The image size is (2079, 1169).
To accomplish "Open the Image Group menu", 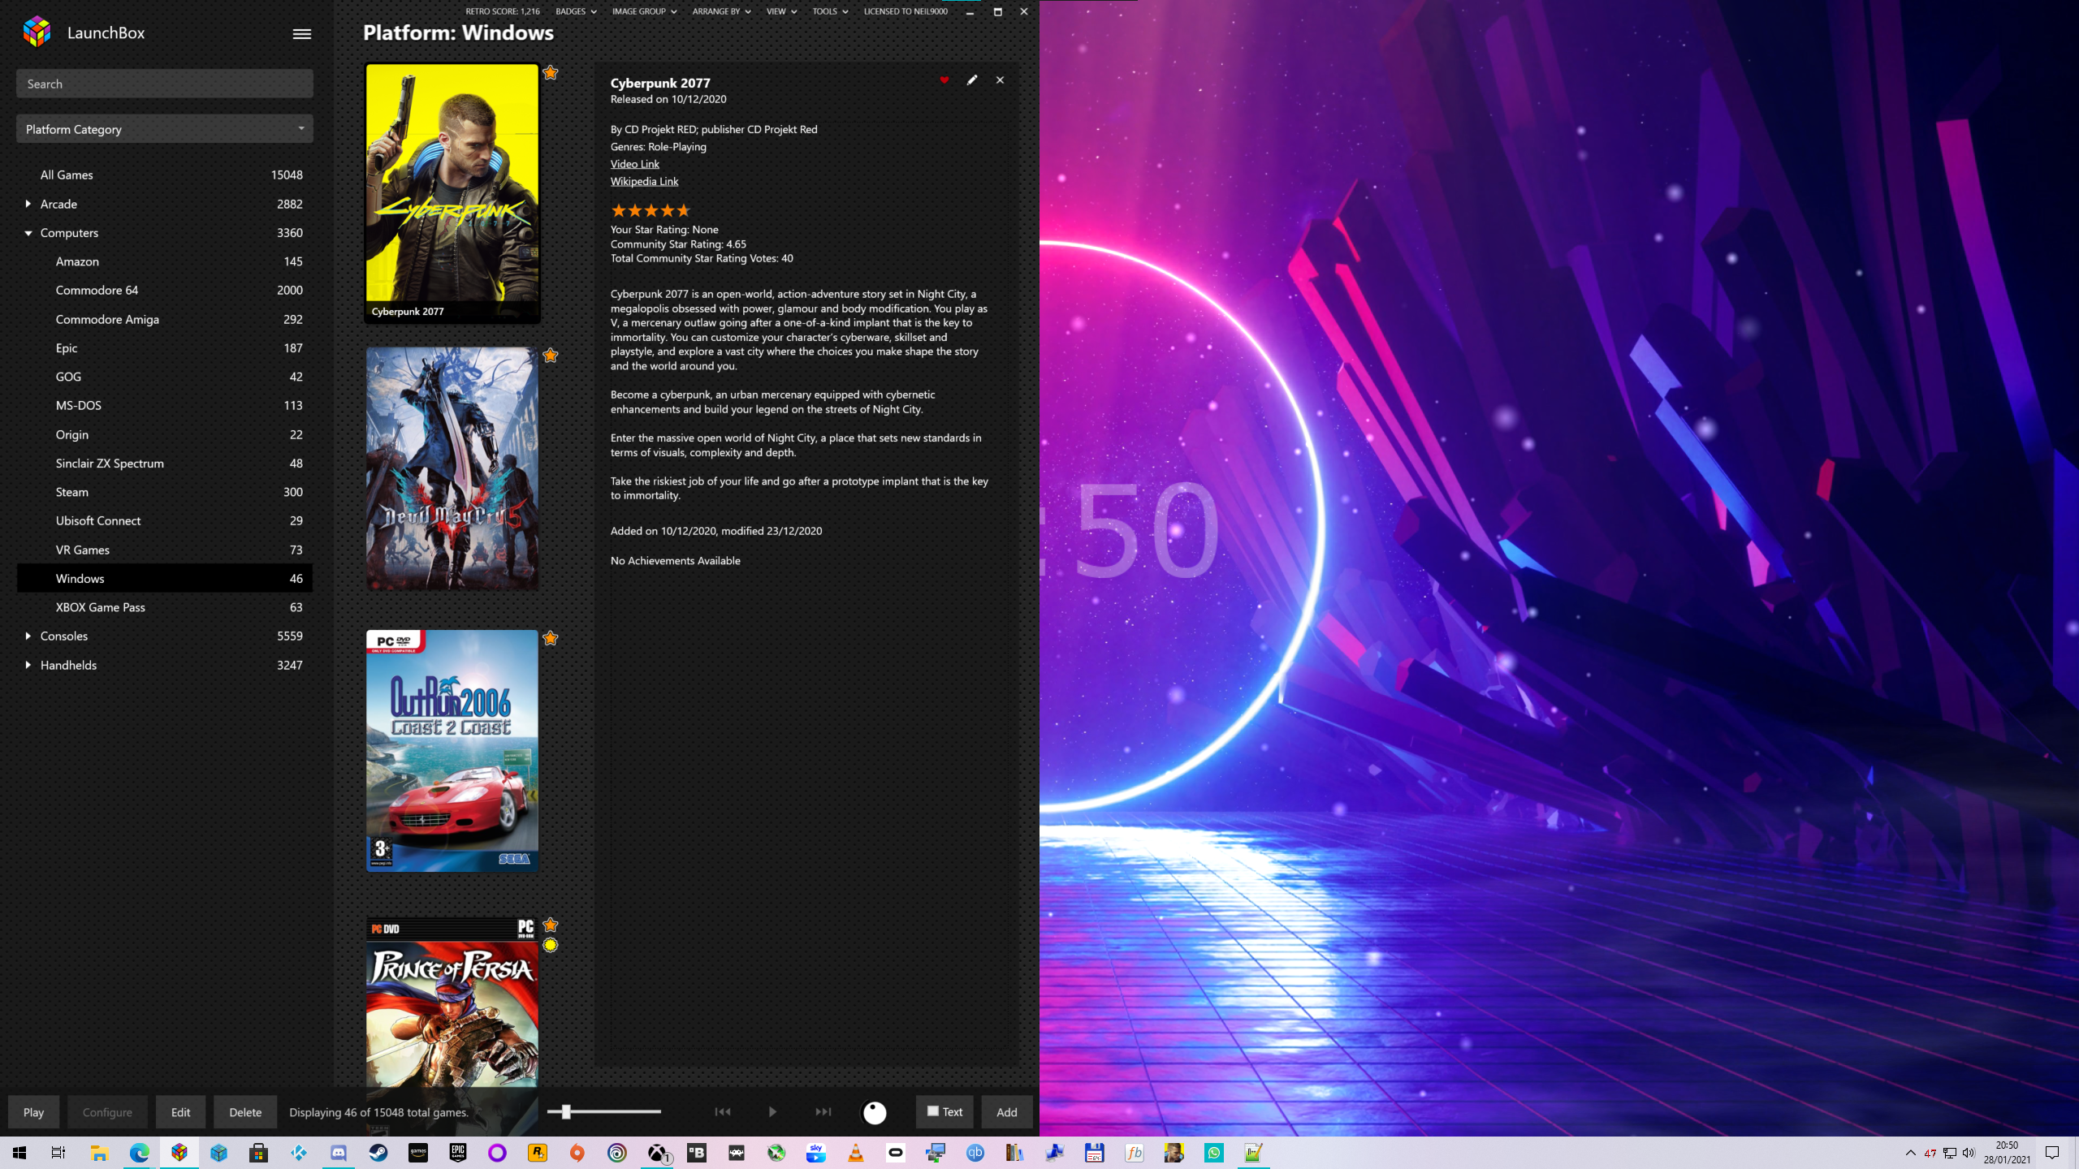I will [644, 11].
